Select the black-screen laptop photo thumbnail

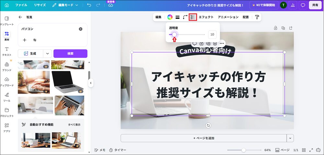point(68,82)
